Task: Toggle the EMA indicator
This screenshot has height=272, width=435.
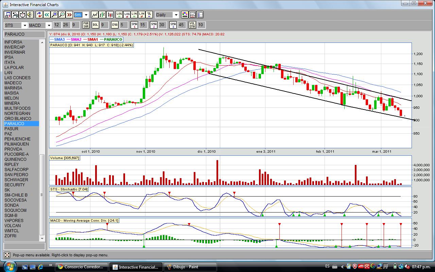Action: pyautogui.click(x=115, y=25)
